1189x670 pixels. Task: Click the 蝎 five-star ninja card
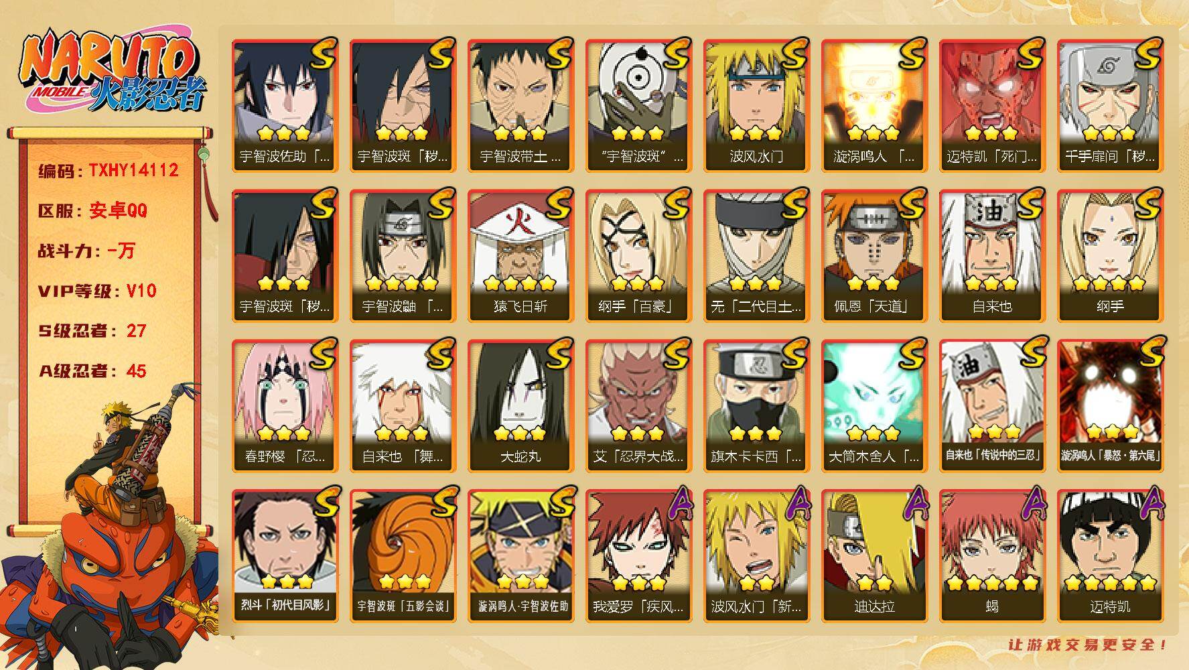(992, 556)
